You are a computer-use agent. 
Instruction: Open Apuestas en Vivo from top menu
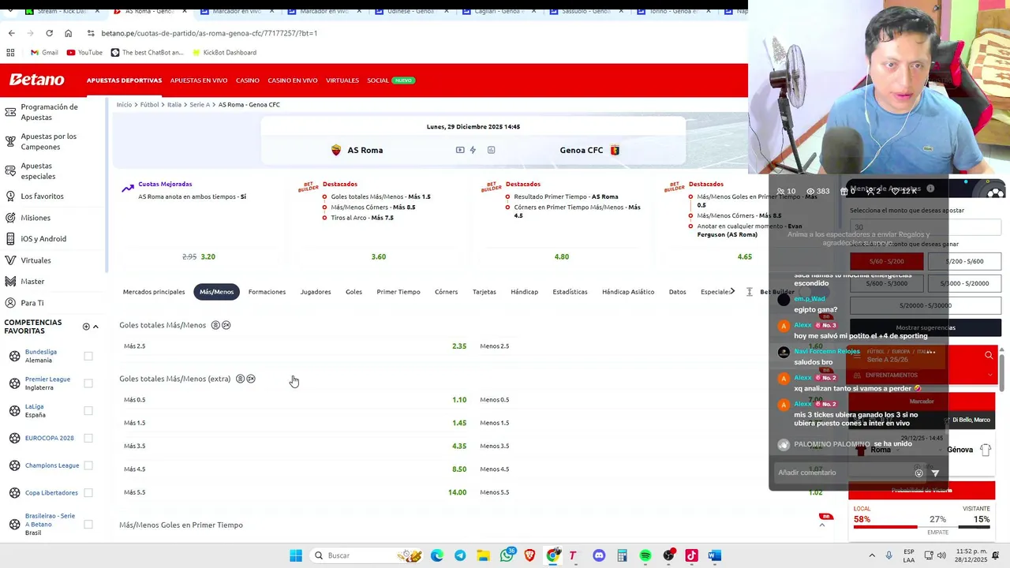click(x=199, y=80)
